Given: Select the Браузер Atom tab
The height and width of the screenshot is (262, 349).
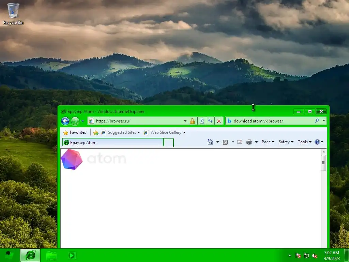Looking at the screenshot, I should [x=113, y=143].
